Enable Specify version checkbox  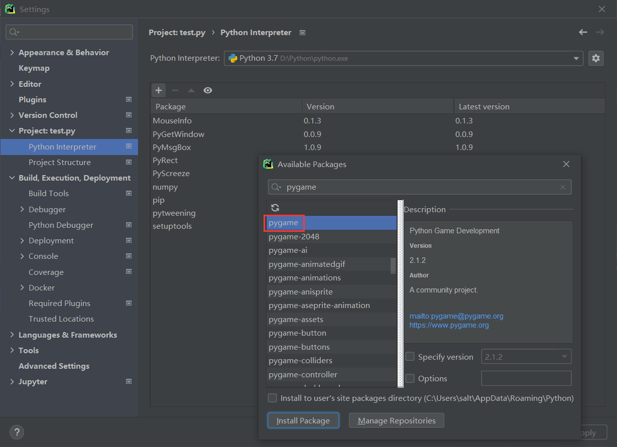pyautogui.click(x=410, y=357)
